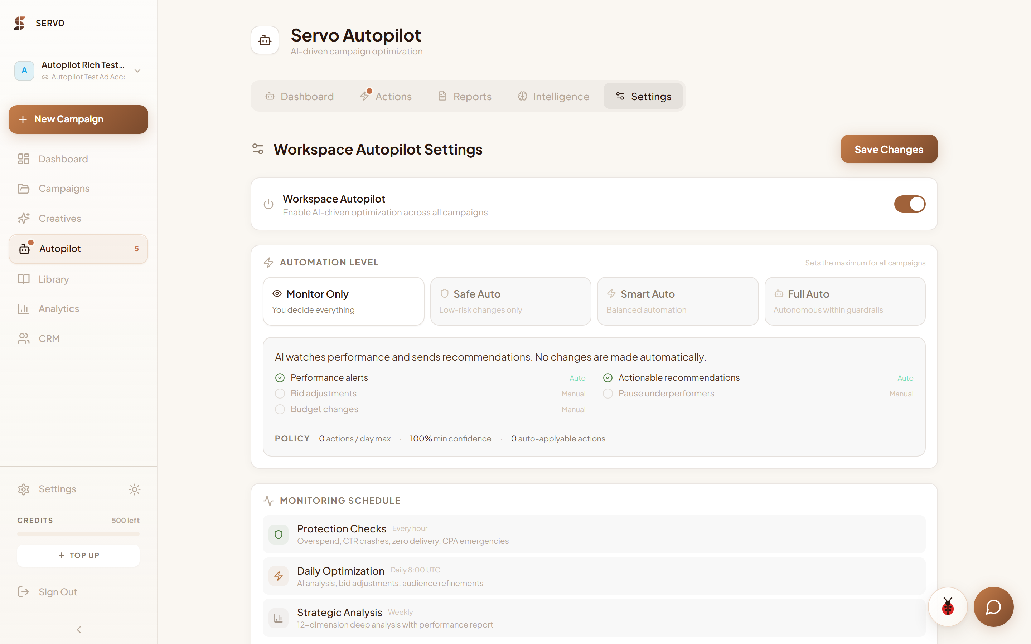
Task: Turn off the Workspace Autopilot switch
Action: point(910,204)
